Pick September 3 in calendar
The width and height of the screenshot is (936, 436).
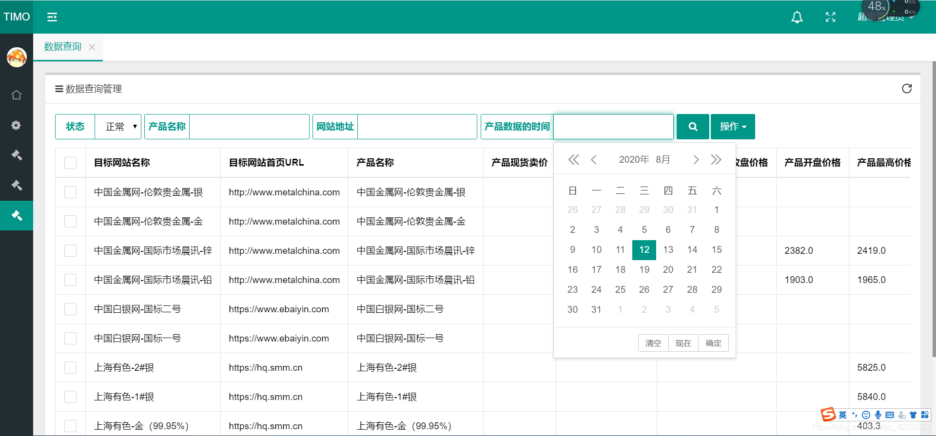click(x=668, y=310)
